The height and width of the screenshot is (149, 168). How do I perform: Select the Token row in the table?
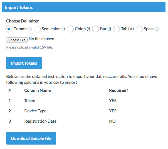pos(30,101)
